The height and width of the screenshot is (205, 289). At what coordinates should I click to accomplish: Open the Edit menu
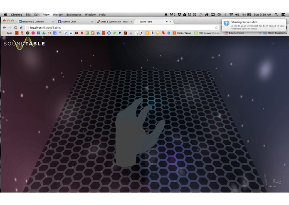point(37,15)
